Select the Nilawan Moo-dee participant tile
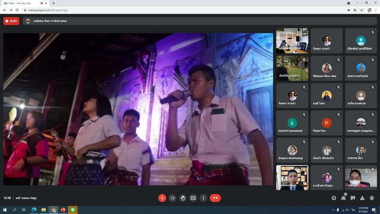Image resolution: width=380 pixels, height=214 pixels. (x=327, y=68)
